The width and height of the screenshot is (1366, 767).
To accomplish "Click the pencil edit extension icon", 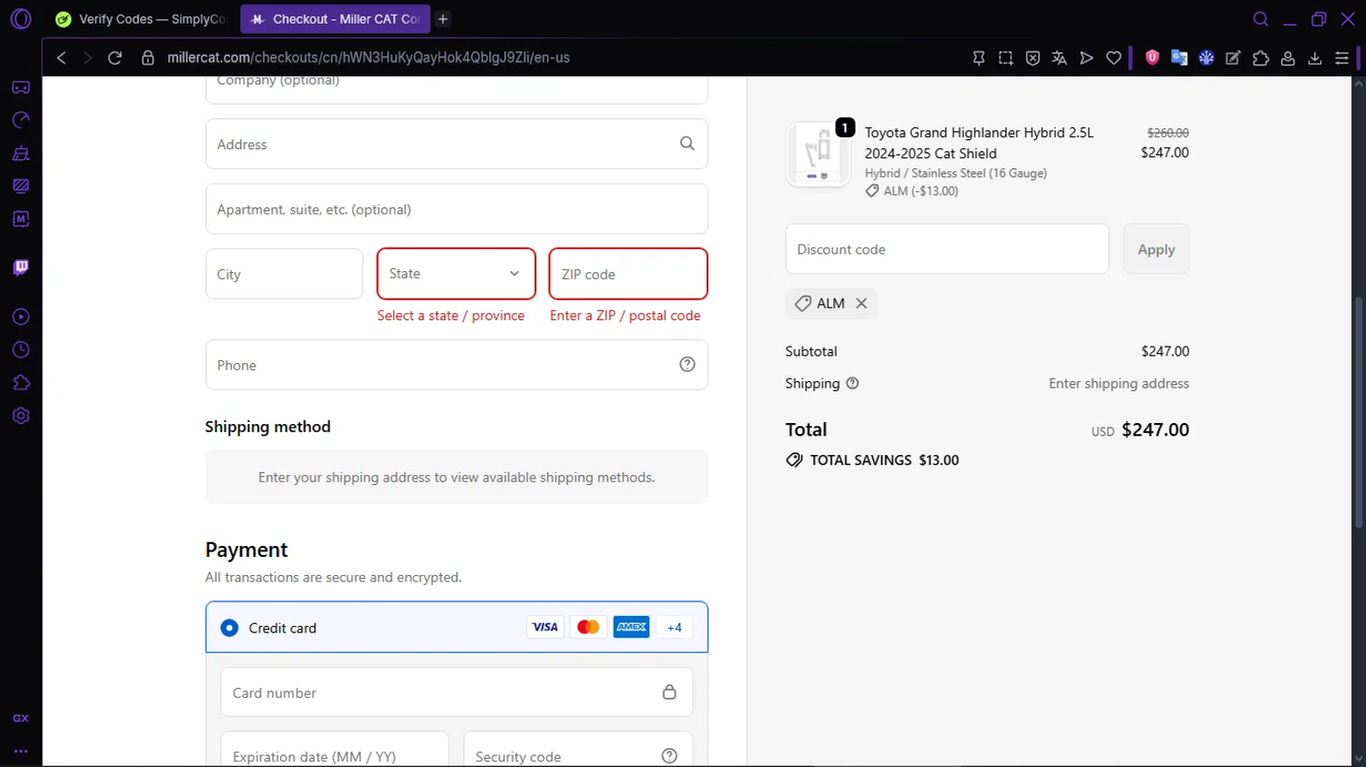I will pyautogui.click(x=1233, y=57).
